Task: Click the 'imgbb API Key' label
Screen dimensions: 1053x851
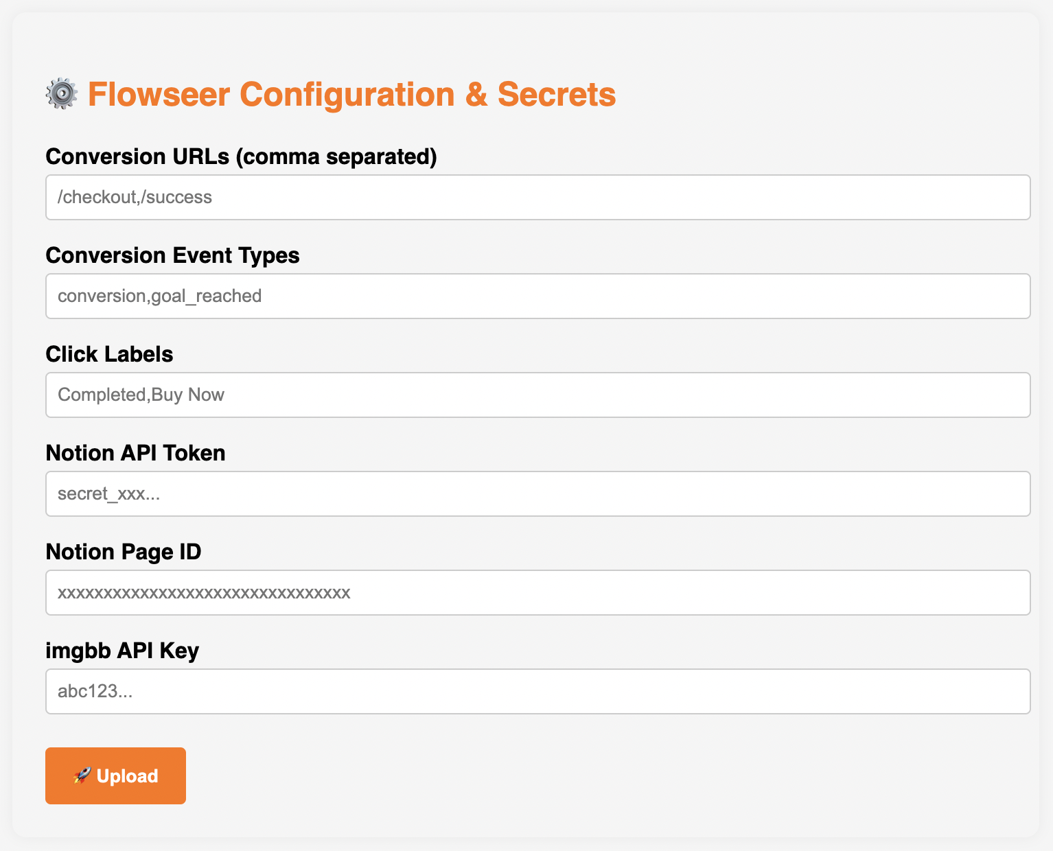Action: point(122,651)
